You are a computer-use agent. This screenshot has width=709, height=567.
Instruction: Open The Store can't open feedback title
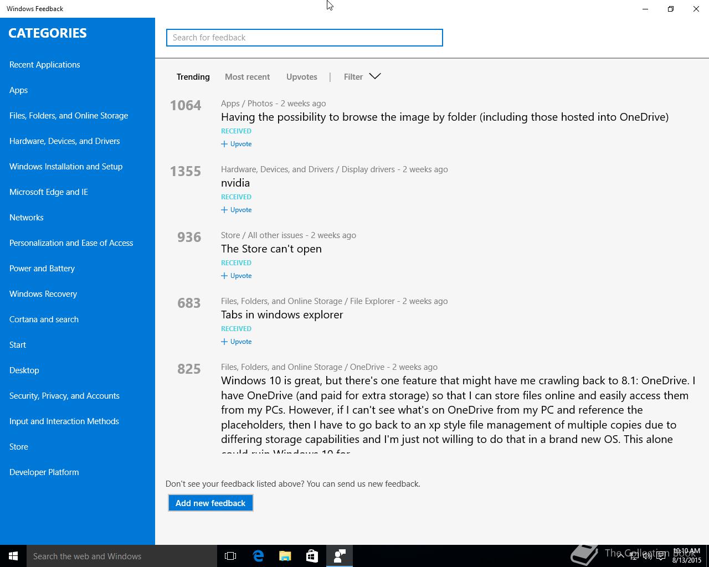[x=271, y=249]
